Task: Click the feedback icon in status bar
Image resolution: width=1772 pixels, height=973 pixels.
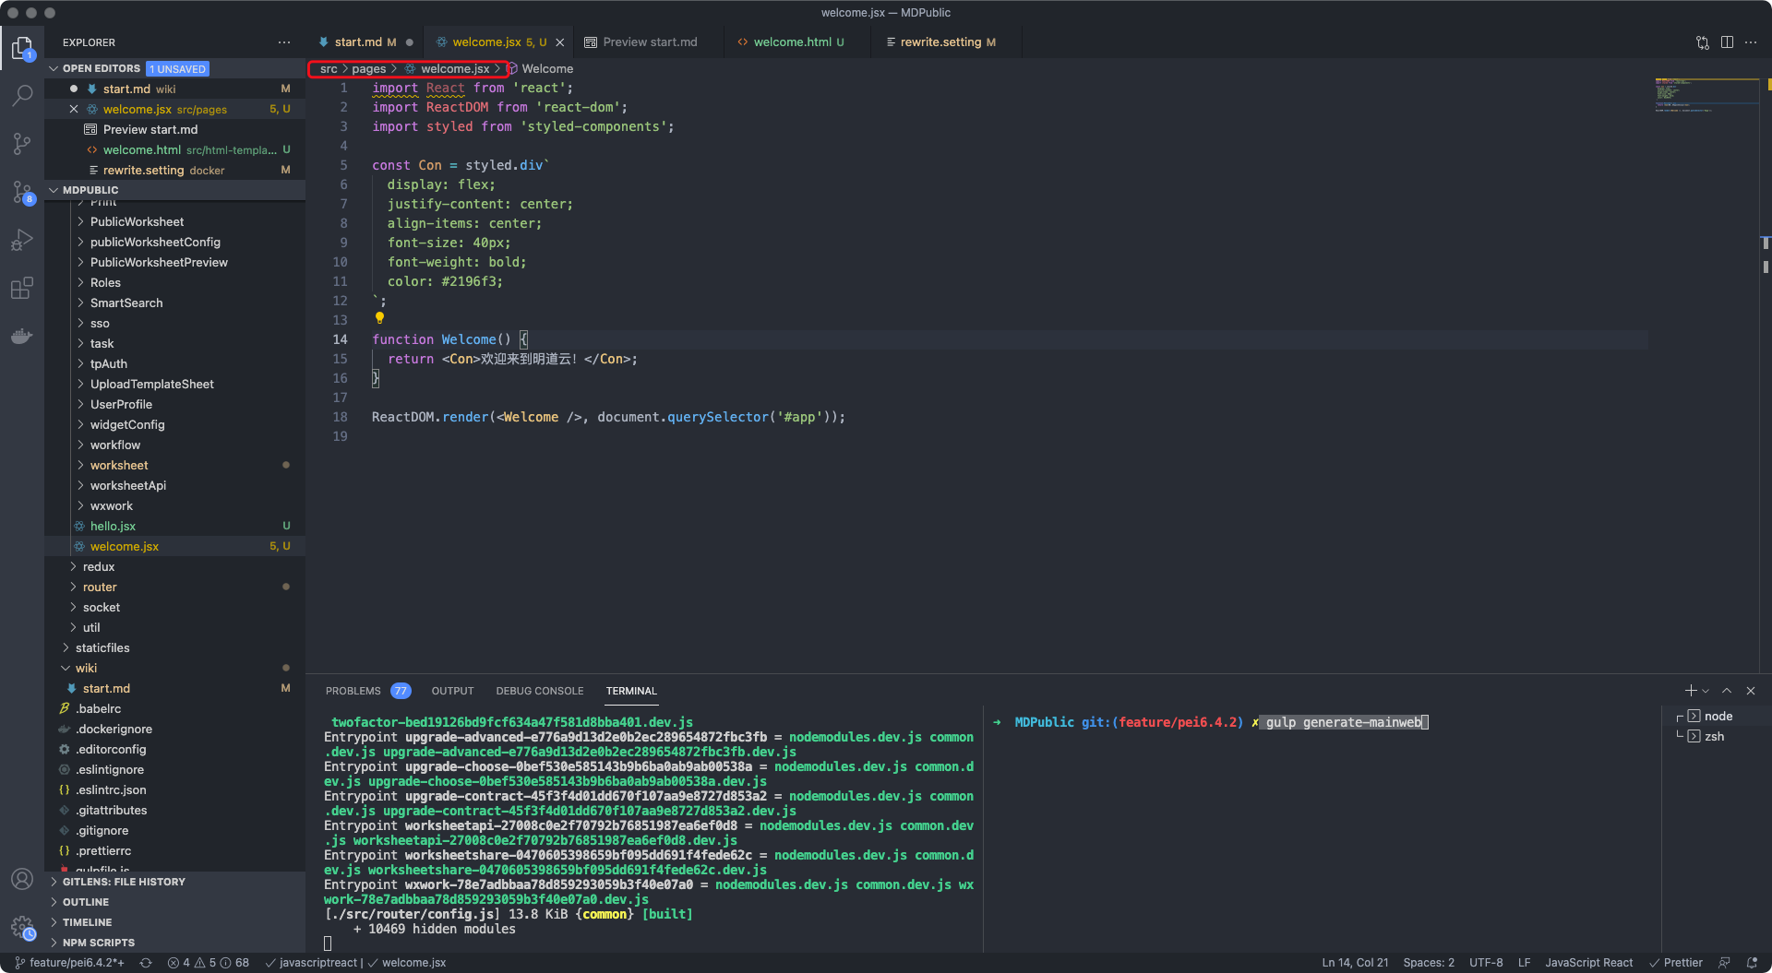Action: (1725, 963)
